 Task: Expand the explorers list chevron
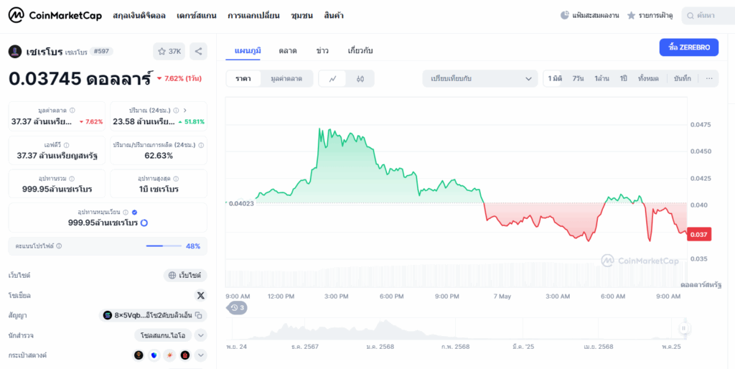point(200,335)
